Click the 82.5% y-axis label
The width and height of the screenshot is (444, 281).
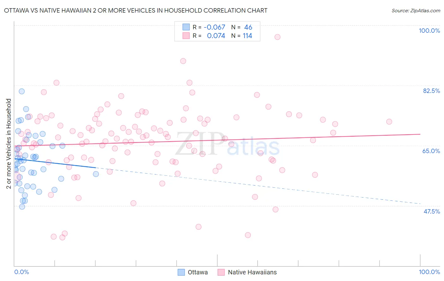click(x=431, y=91)
